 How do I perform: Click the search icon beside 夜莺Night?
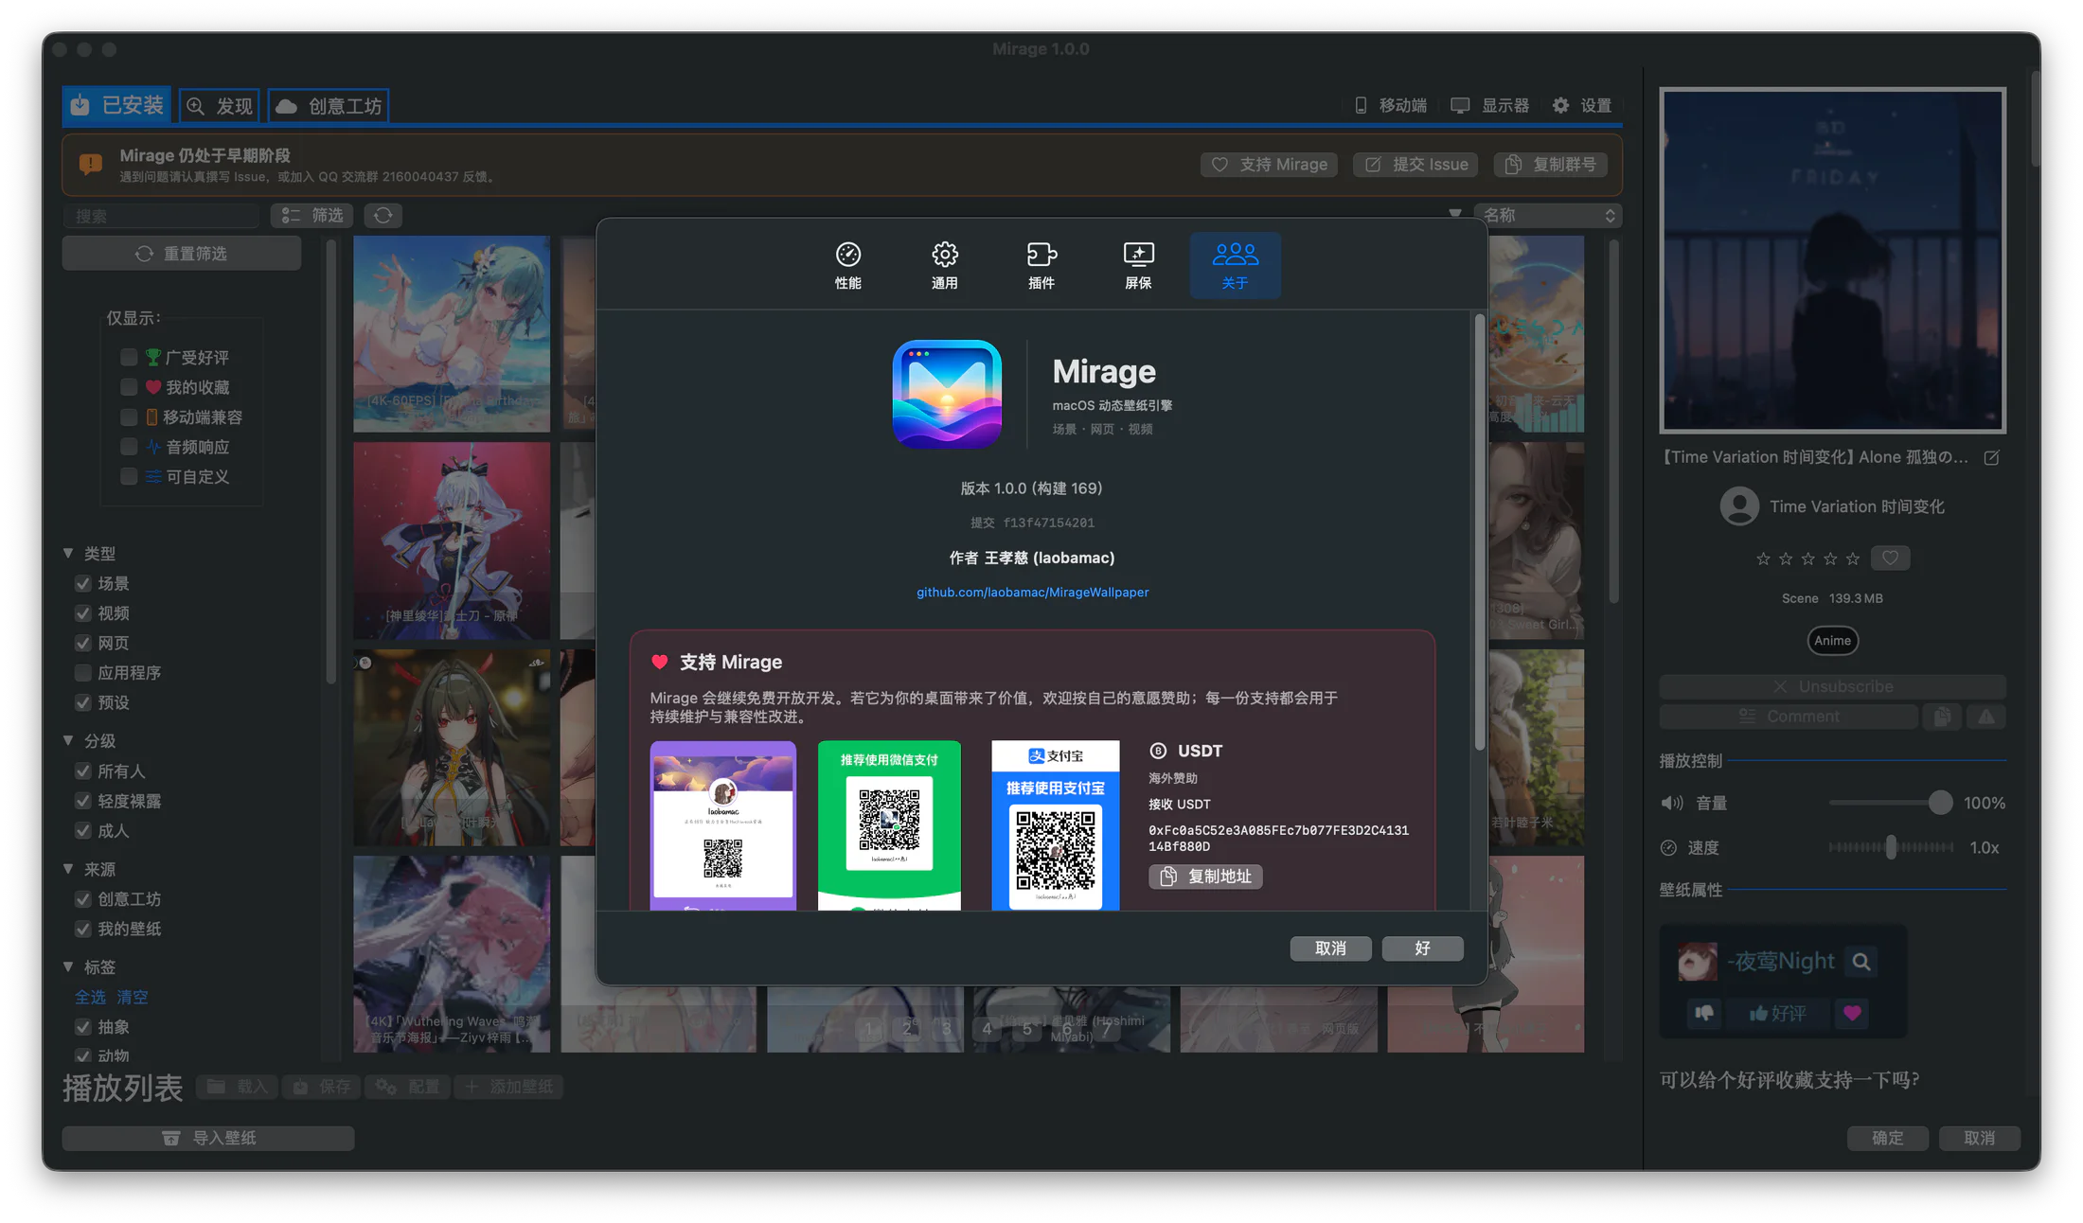point(1861,962)
